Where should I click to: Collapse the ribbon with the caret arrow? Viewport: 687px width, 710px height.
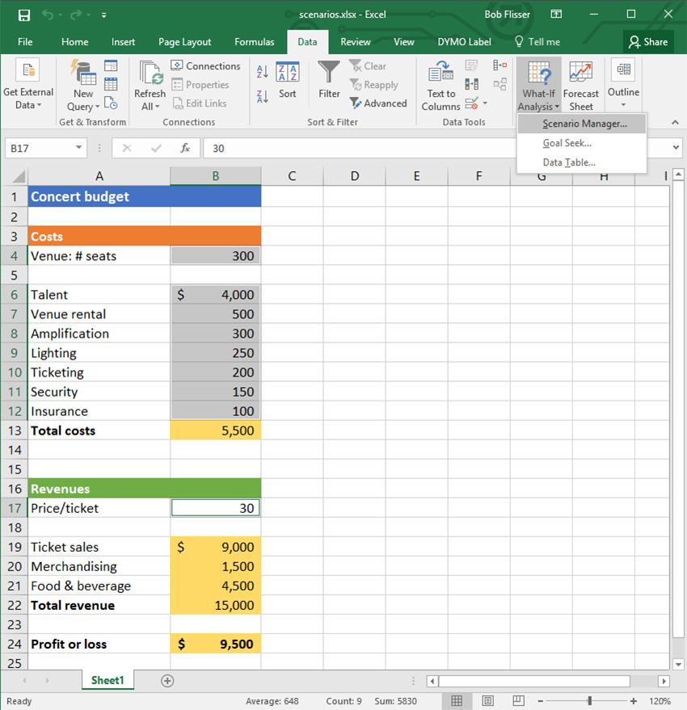click(675, 122)
